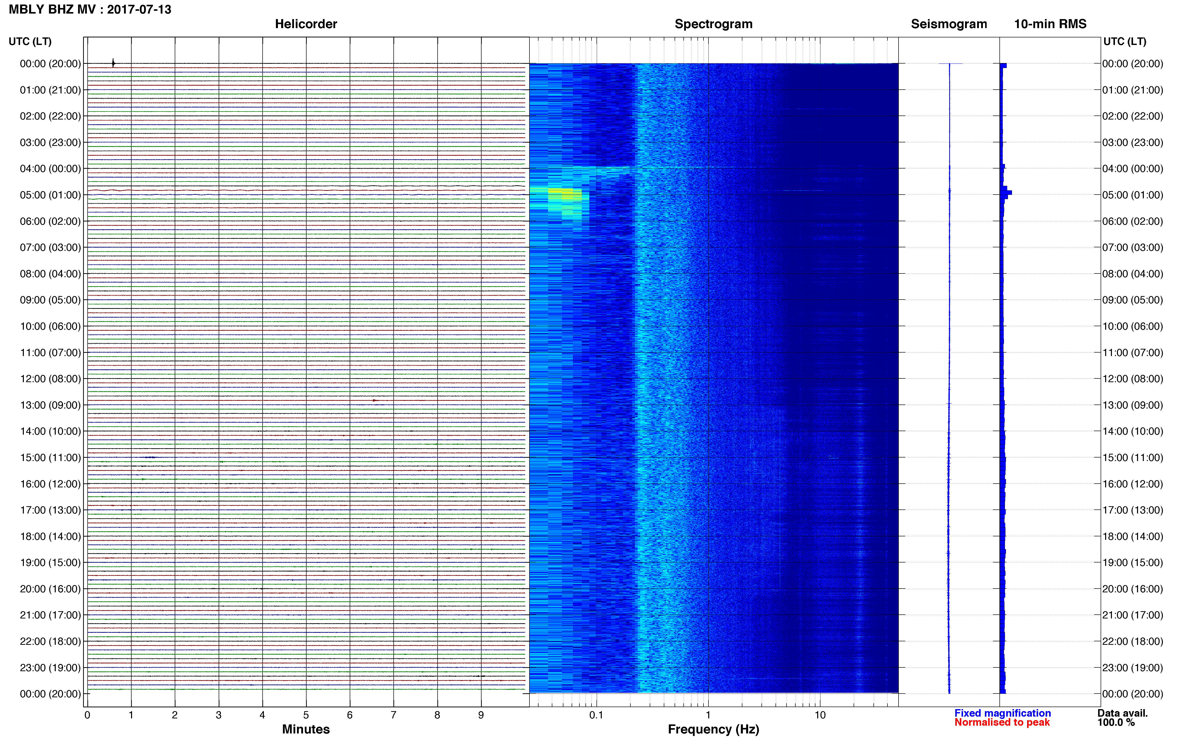Click 09:00 (05:00) on the Helicorder time axis
Viewport: 1190px width, 744px height.
coord(50,300)
